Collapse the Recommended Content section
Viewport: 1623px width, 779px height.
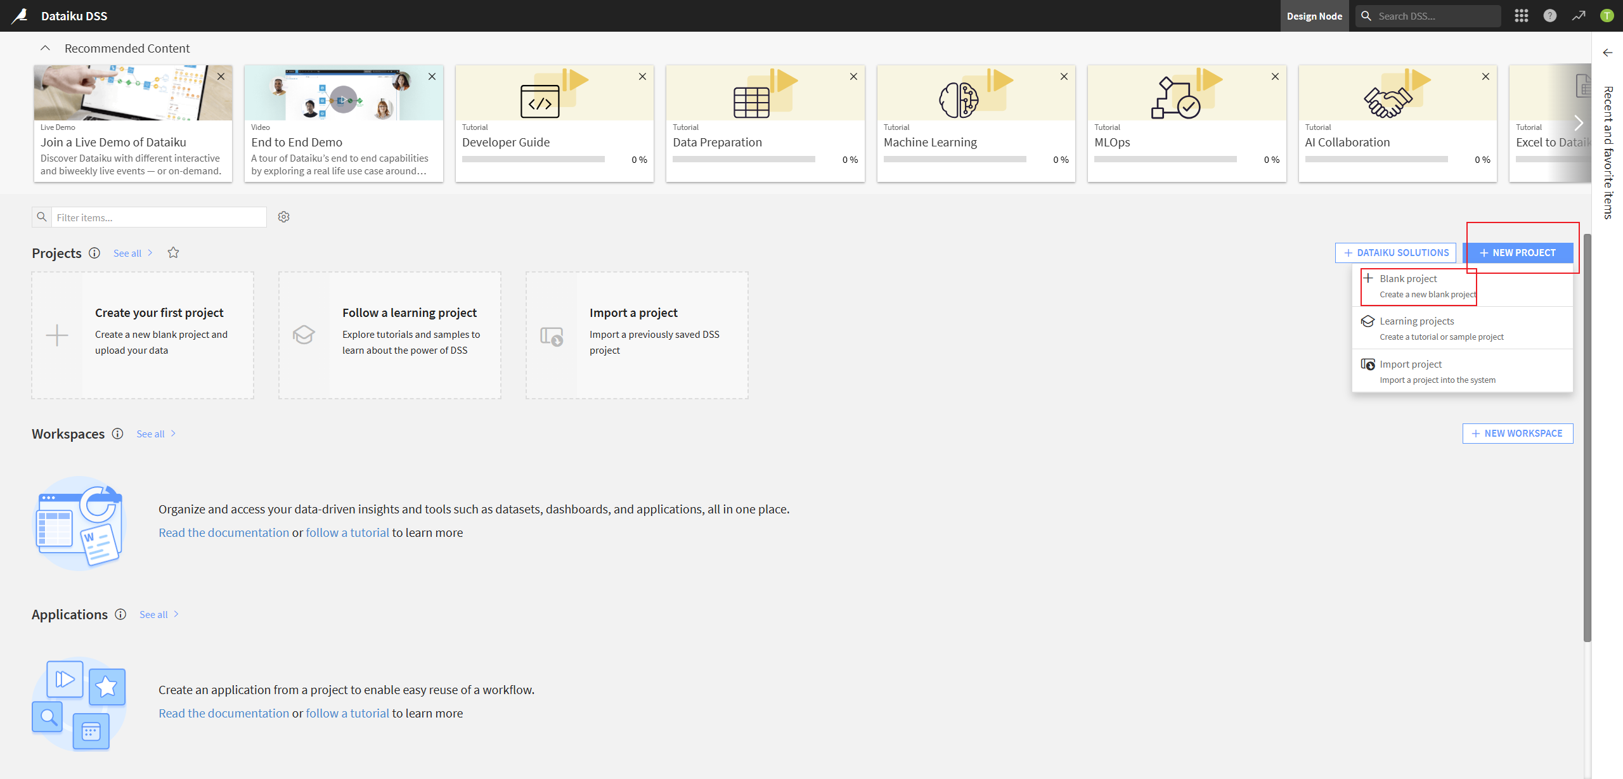pos(45,48)
